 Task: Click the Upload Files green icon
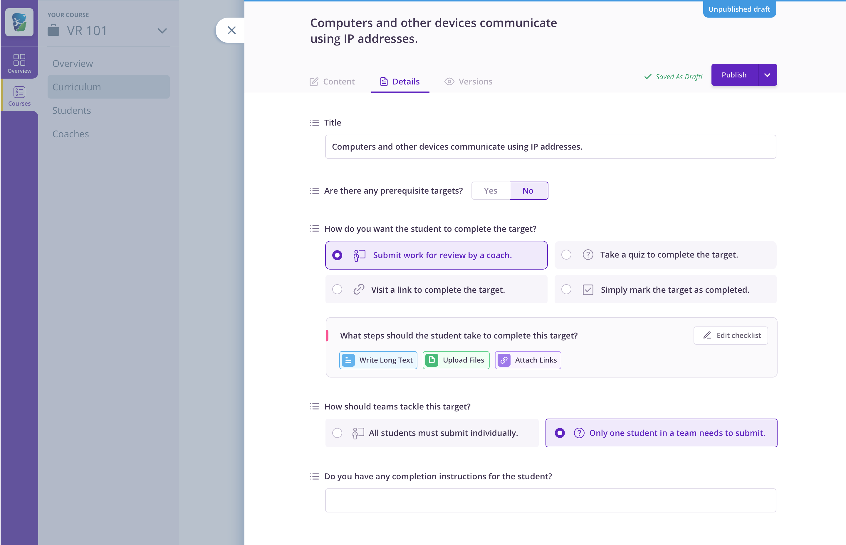point(431,360)
